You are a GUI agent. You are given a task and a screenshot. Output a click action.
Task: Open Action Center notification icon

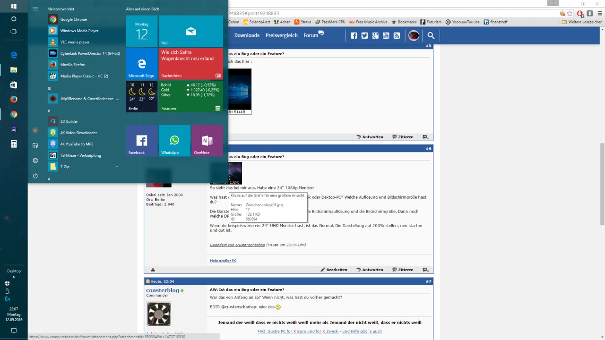point(14,331)
